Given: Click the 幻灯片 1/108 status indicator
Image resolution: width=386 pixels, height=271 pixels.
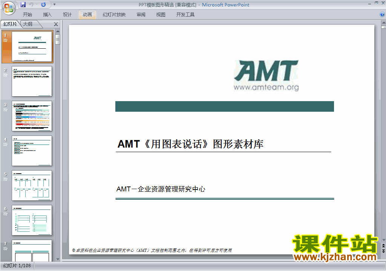Looking at the screenshot, I should pos(17,266).
